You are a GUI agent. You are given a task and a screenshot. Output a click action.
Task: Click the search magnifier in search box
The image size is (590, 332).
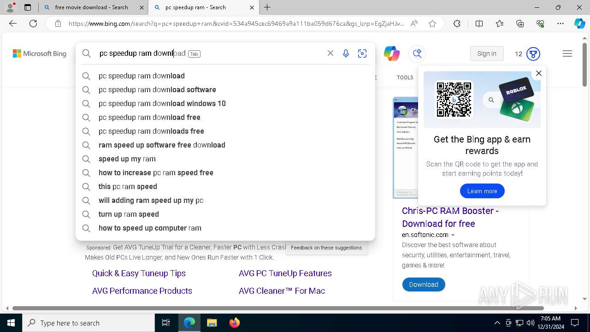point(87,53)
